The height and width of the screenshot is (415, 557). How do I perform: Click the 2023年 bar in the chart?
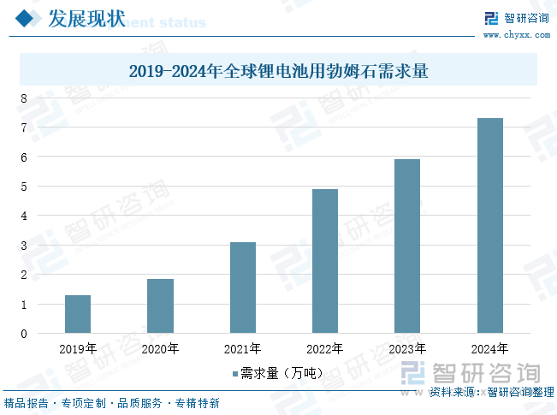pyautogui.click(x=407, y=246)
